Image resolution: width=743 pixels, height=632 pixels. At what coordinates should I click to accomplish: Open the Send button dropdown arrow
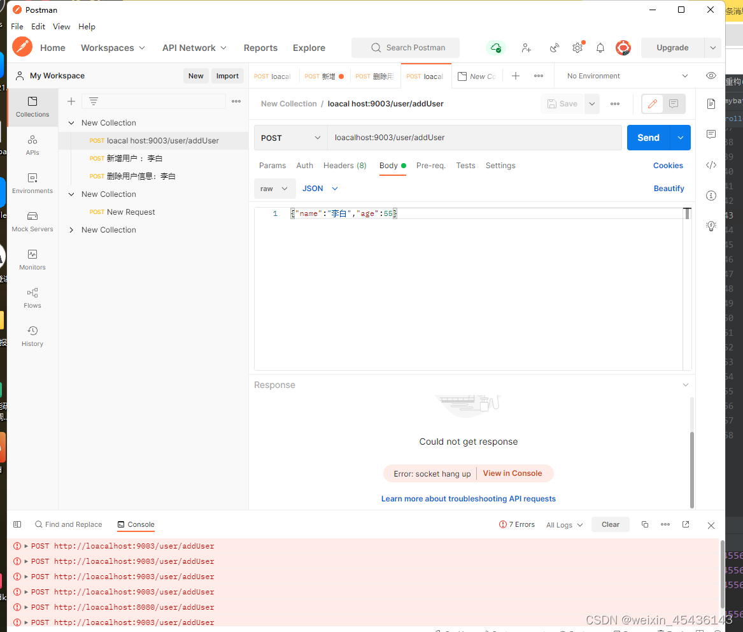681,138
